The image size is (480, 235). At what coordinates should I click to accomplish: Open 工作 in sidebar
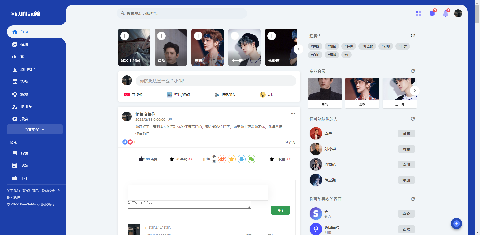pyautogui.click(x=36, y=178)
